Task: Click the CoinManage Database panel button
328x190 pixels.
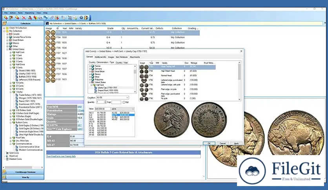Action: tap(23, 172)
